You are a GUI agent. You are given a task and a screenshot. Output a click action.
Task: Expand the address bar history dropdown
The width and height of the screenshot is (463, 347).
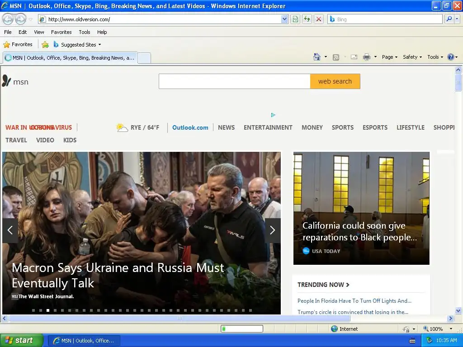tap(284, 19)
